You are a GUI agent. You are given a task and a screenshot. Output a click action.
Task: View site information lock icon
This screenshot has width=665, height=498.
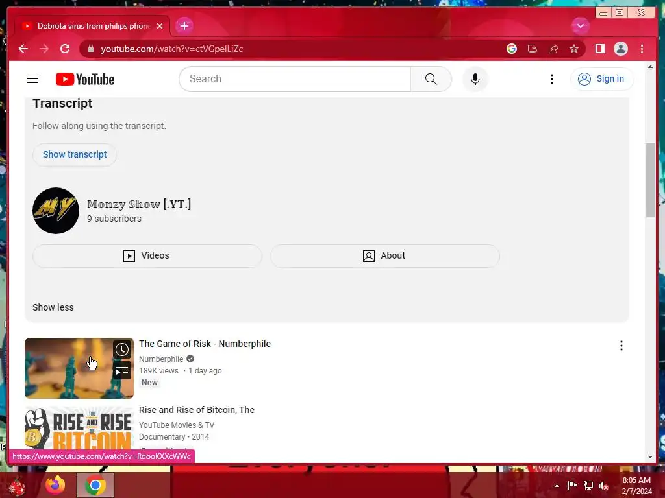coord(90,49)
